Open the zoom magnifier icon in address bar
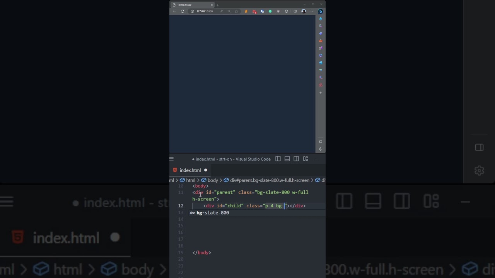This screenshot has height=278, width=495. pyautogui.click(x=229, y=11)
